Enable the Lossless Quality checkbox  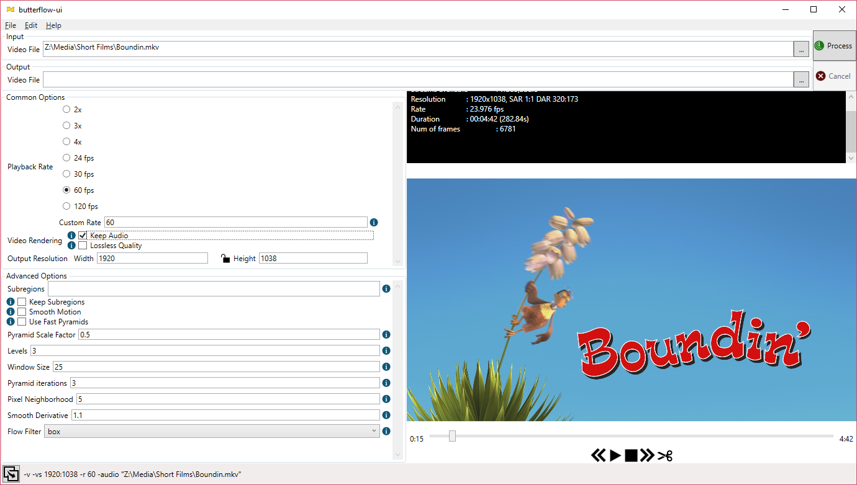(x=83, y=246)
